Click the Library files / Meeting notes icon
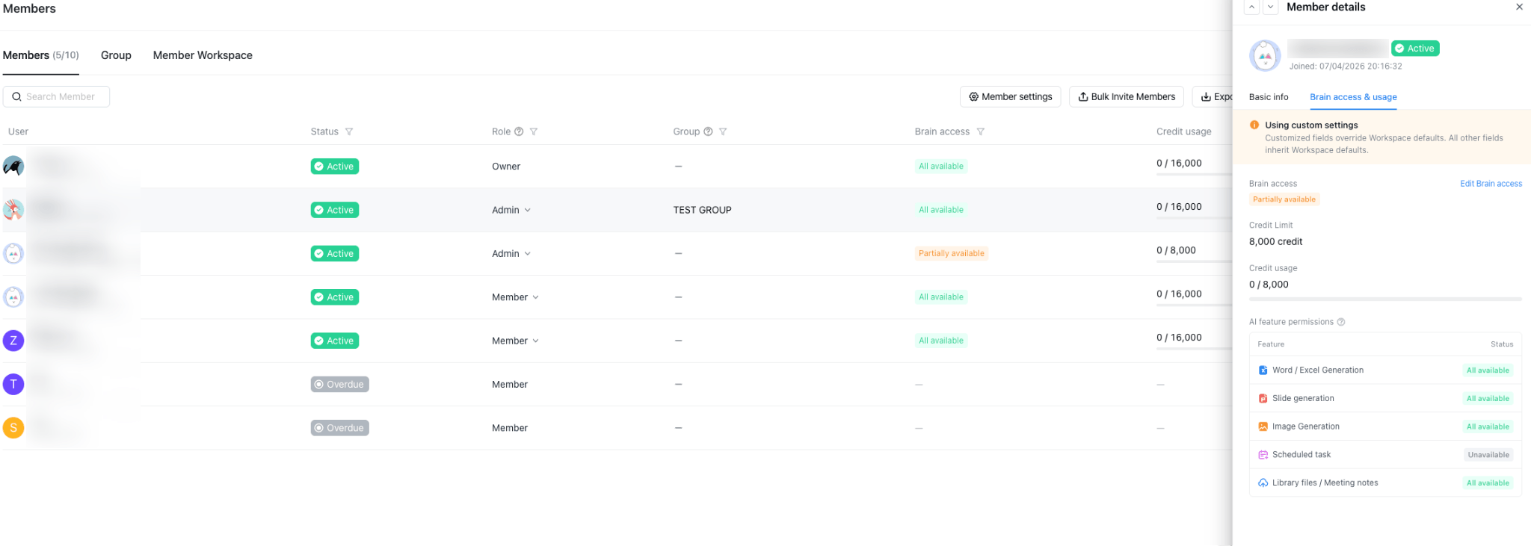The image size is (1531, 546). coord(1263,483)
